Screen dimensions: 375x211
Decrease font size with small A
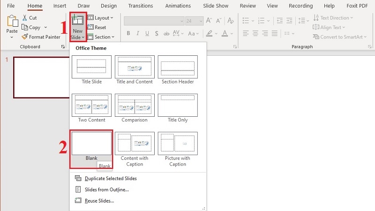218,21
